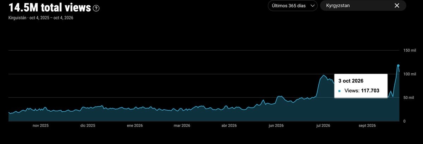This screenshot has height=144, width=423.
Task: Click the 50 mil gridline label
Action: click(x=408, y=98)
